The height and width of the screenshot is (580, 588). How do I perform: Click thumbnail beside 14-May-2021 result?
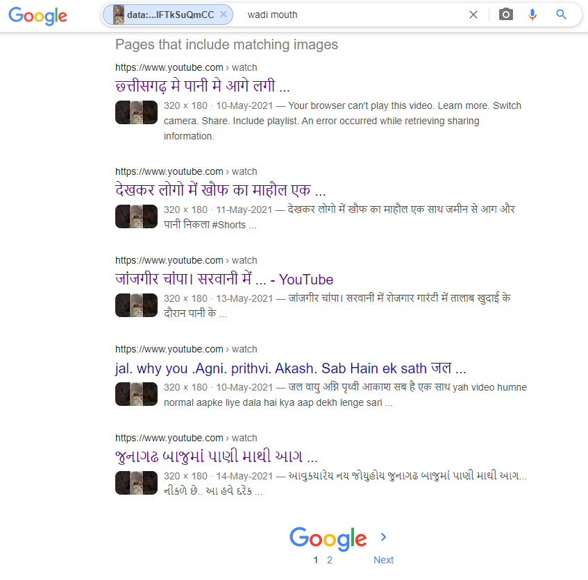pos(136,483)
